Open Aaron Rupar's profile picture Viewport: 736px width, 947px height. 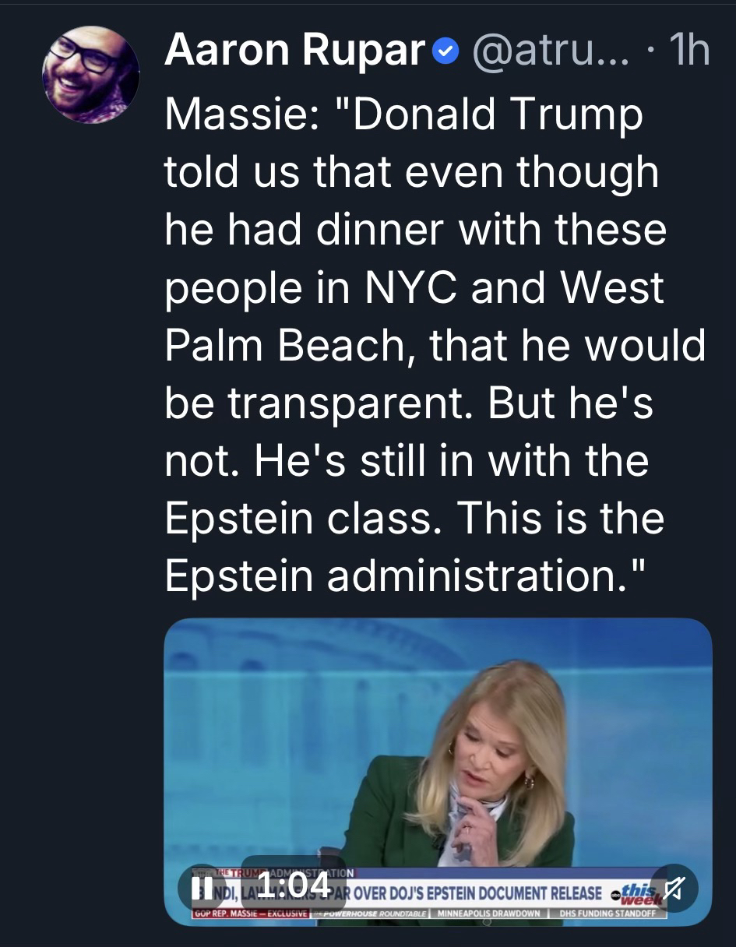point(91,76)
